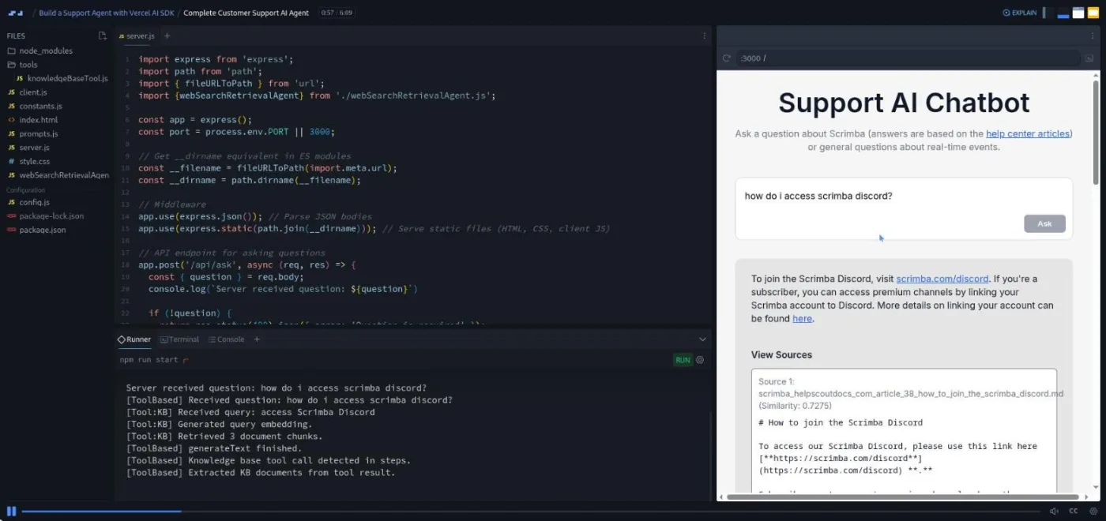Click the FILES panel header

(17, 36)
